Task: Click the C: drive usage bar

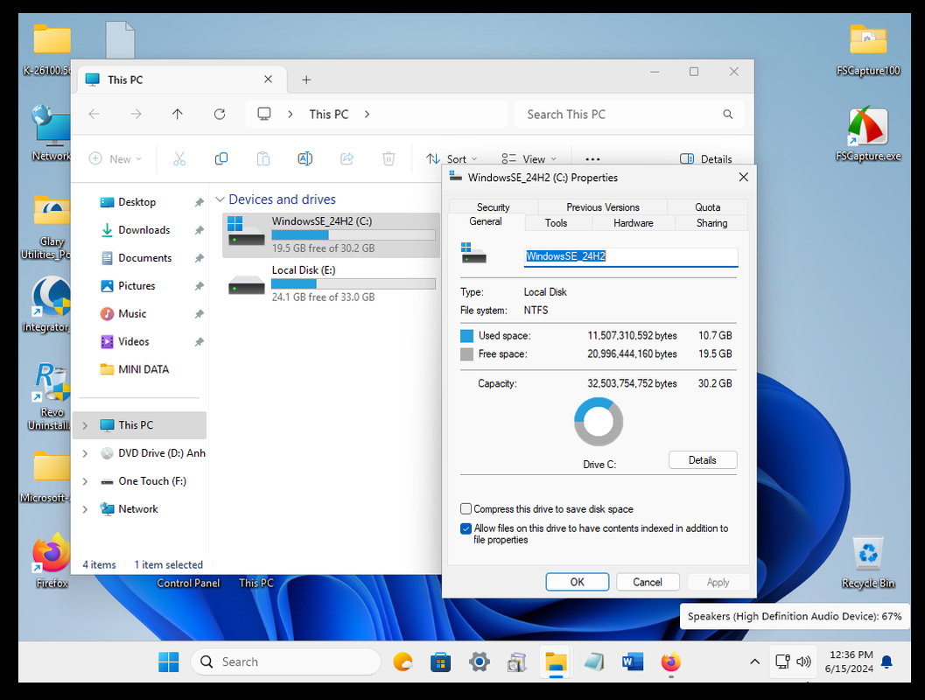Action: coord(354,234)
